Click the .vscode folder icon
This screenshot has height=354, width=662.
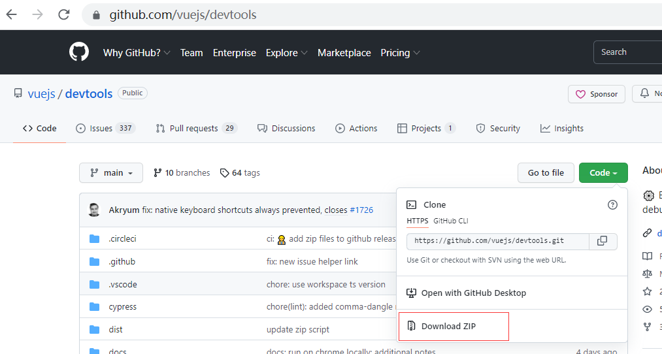(x=94, y=284)
